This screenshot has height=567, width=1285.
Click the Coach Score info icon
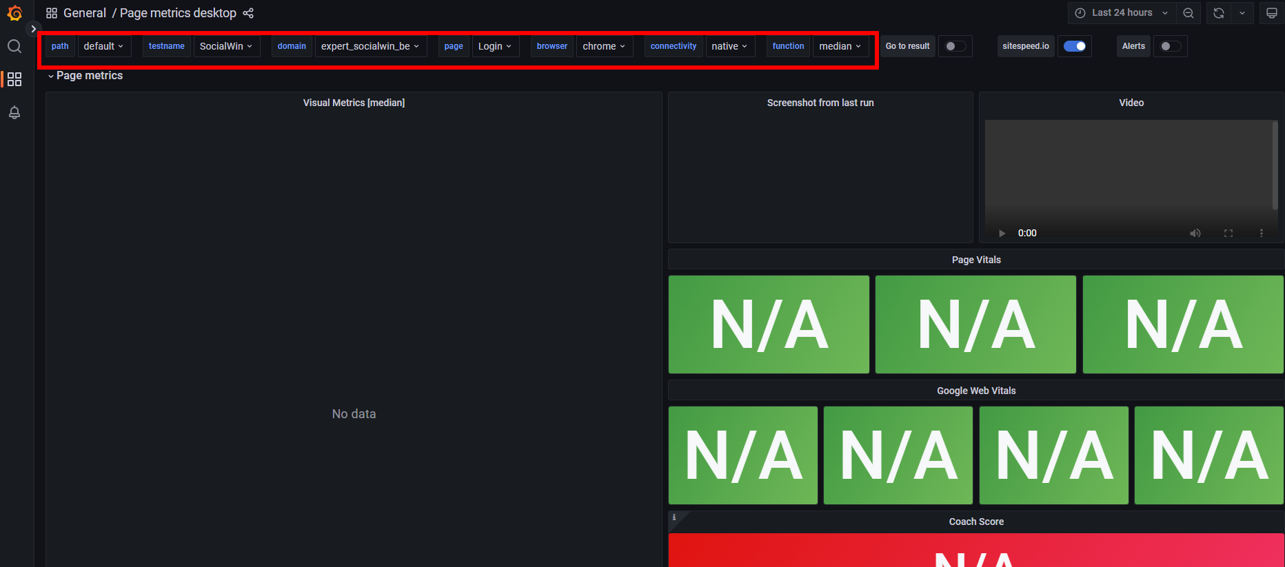[x=674, y=517]
